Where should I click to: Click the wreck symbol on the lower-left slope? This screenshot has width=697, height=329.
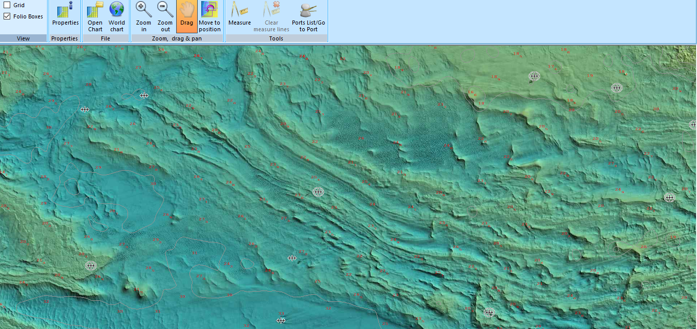90,265
